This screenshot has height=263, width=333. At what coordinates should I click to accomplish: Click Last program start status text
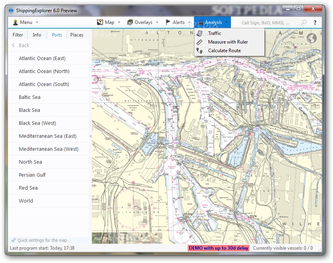tap(42, 248)
